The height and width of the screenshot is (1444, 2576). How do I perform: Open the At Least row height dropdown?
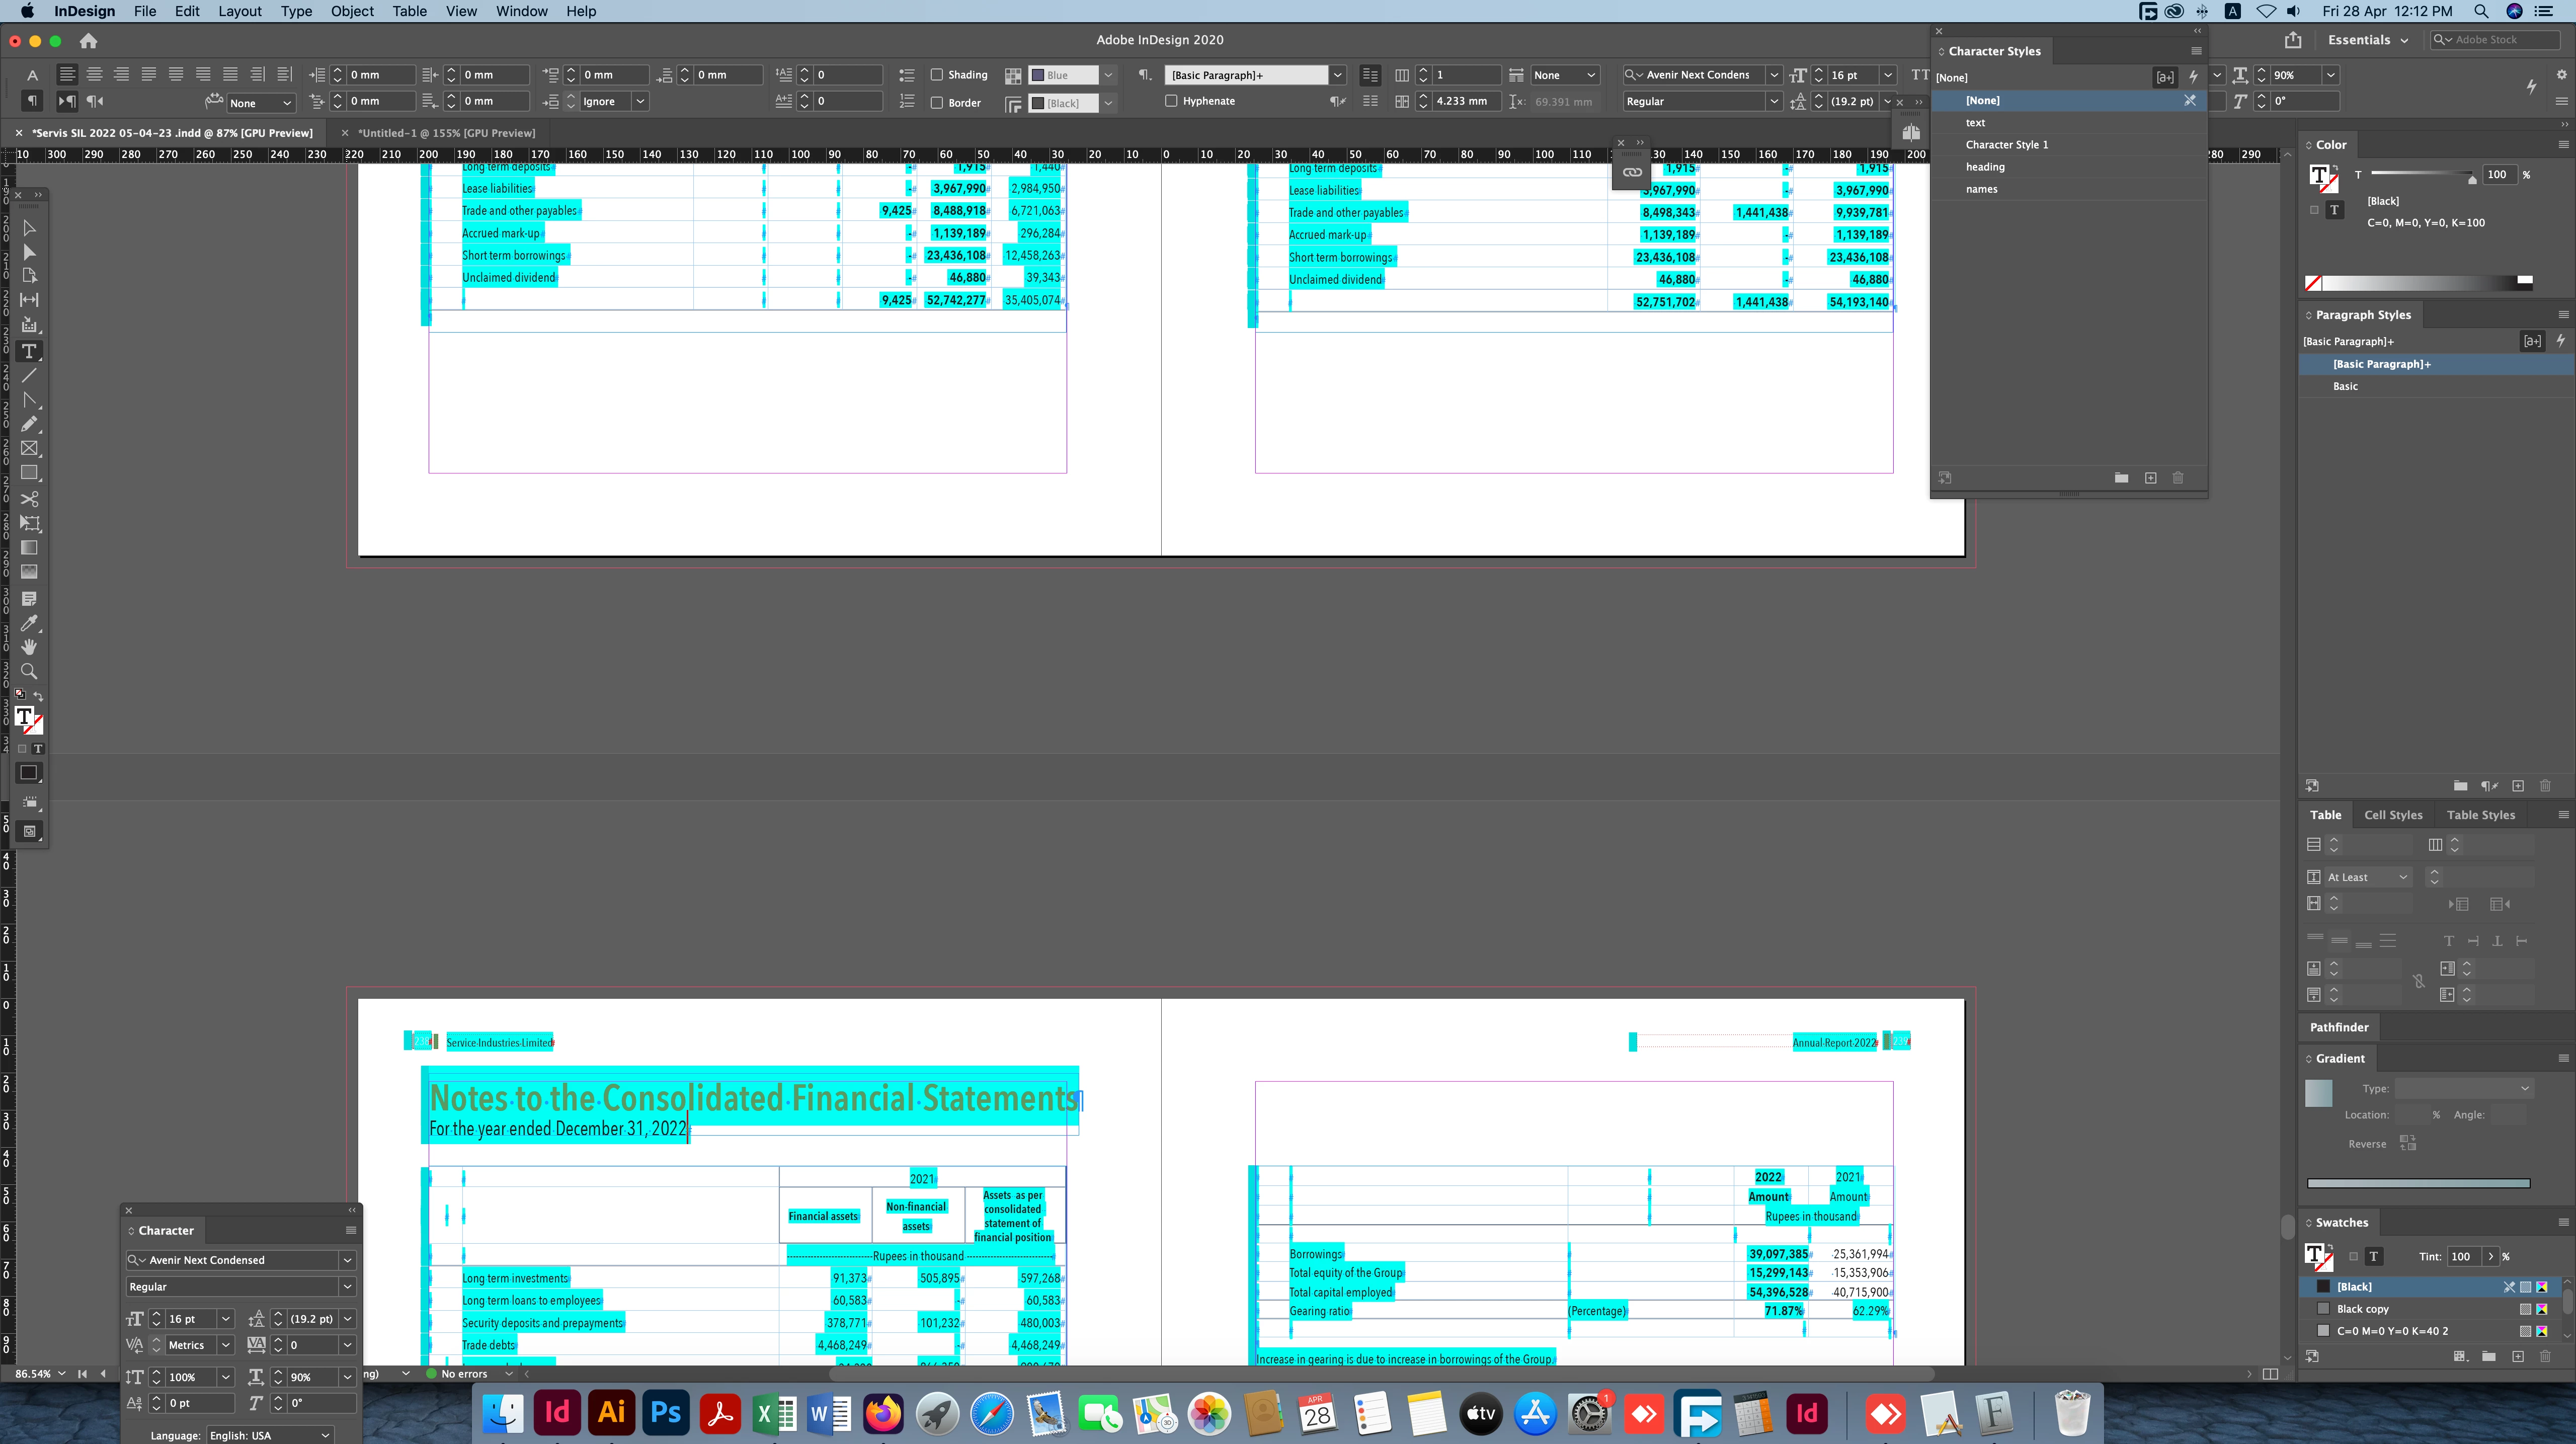pos(2366,877)
